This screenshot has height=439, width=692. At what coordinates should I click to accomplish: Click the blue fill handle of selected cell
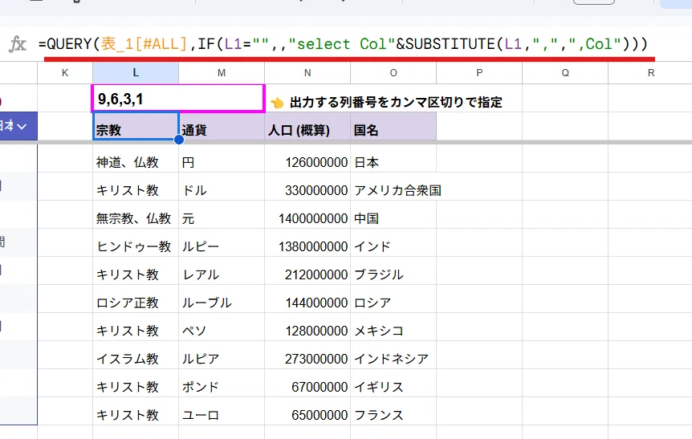179,140
